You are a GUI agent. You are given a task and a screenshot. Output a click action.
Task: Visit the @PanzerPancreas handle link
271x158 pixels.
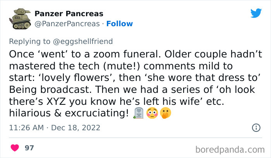coord(67,24)
